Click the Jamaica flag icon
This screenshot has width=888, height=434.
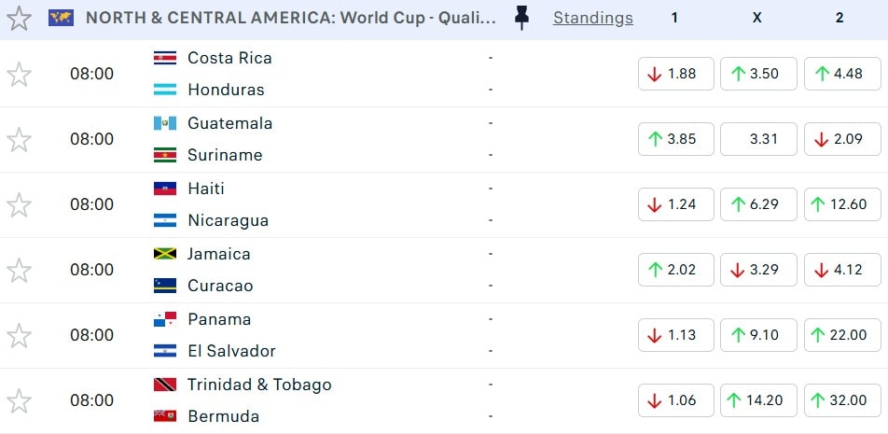[164, 254]
